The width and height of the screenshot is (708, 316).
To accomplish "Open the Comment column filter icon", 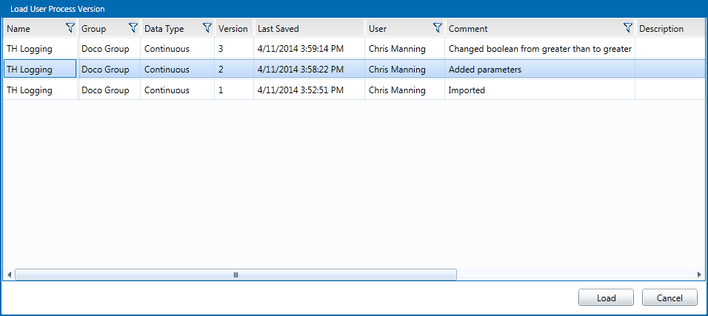I will 628,28.
